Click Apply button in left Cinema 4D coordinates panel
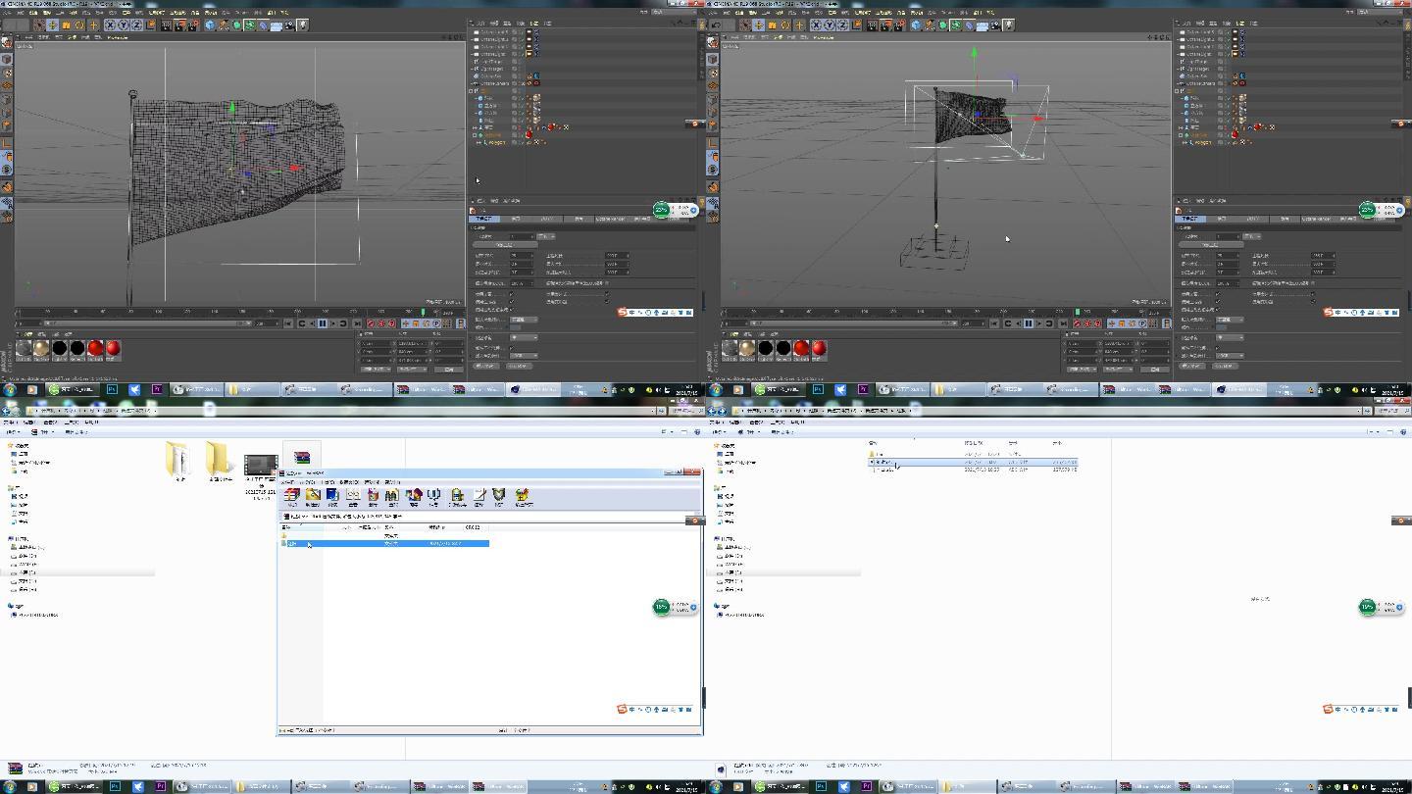This screenshot has height=794, width=1412. 449,370
